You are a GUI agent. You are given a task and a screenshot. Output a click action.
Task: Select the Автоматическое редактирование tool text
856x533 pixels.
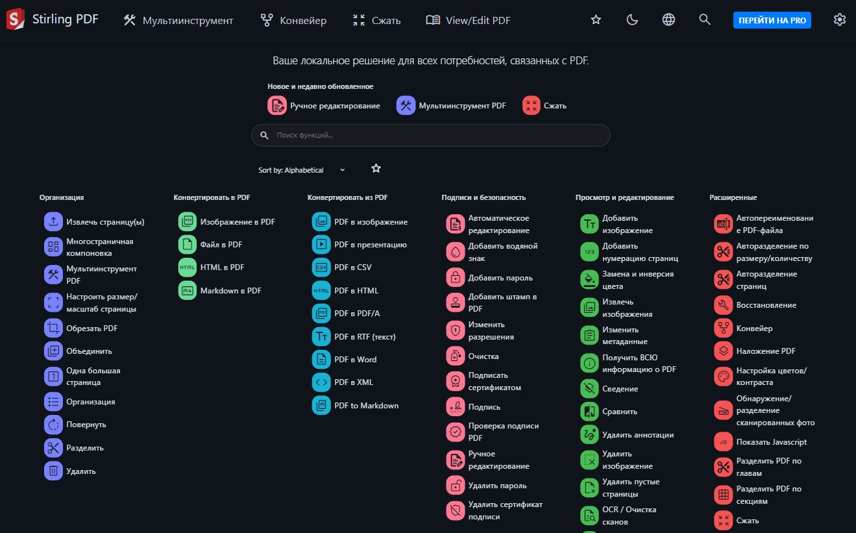[x=499, y=224]
